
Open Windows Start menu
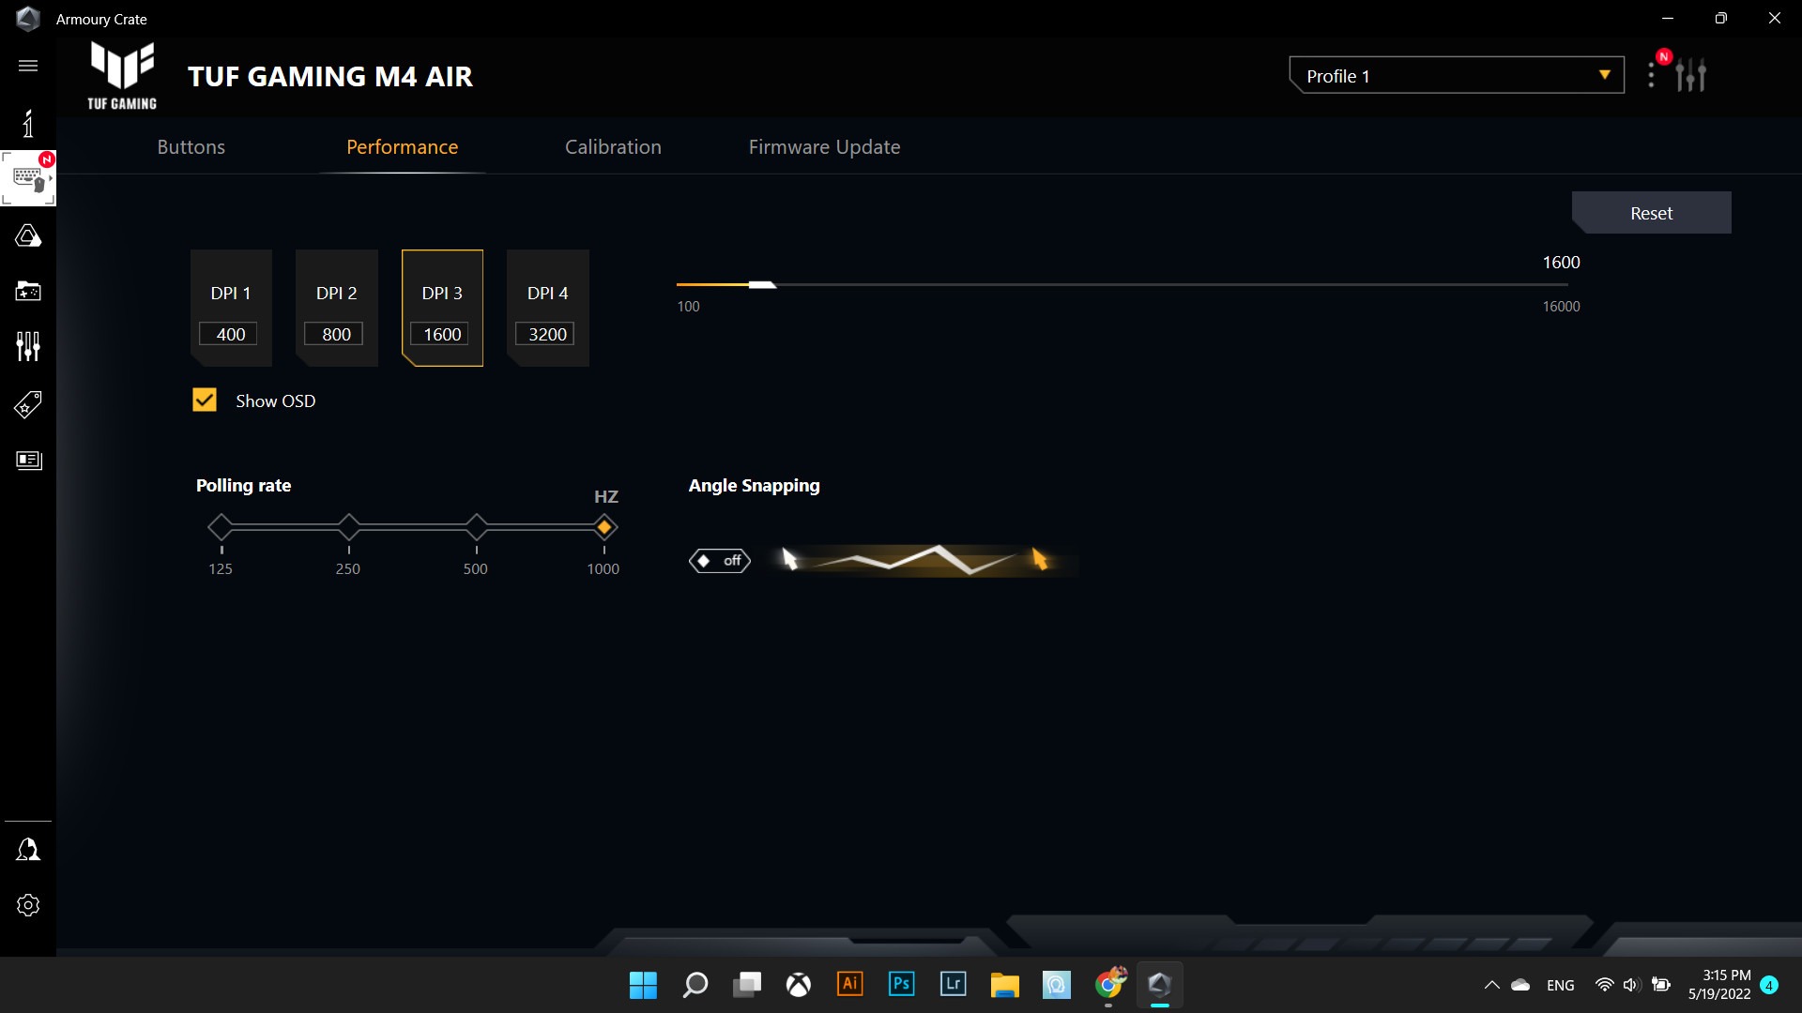click(x=643, y=985)
